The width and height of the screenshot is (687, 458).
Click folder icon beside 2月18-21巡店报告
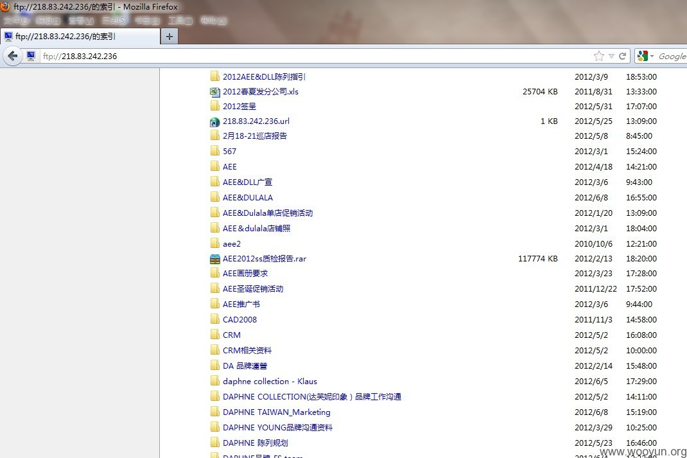214,136
